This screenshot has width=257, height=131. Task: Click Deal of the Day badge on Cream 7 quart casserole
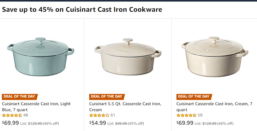pyautogui.click(x=194, y=96)
